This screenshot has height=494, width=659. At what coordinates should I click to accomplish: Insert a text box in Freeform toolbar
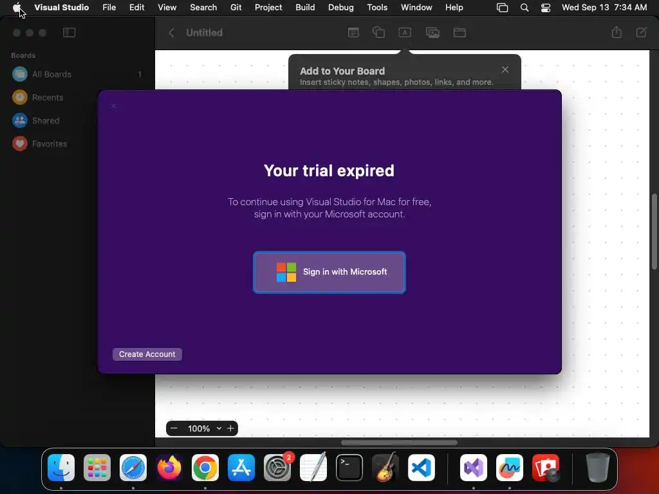point(405,32)
